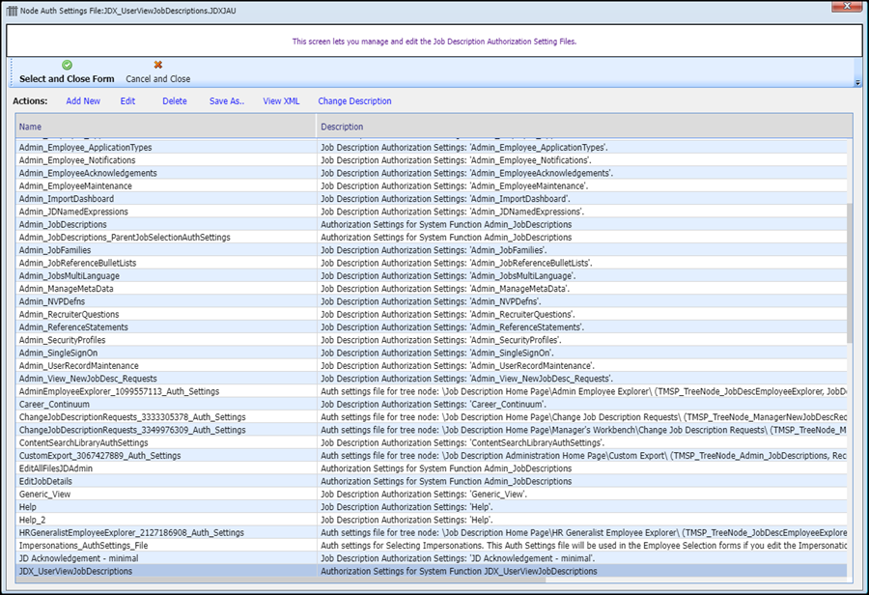Select CustomExport_3067427889_Auth_Settings row
This screenshot has height=595, width=869.
tap(432, 456)
